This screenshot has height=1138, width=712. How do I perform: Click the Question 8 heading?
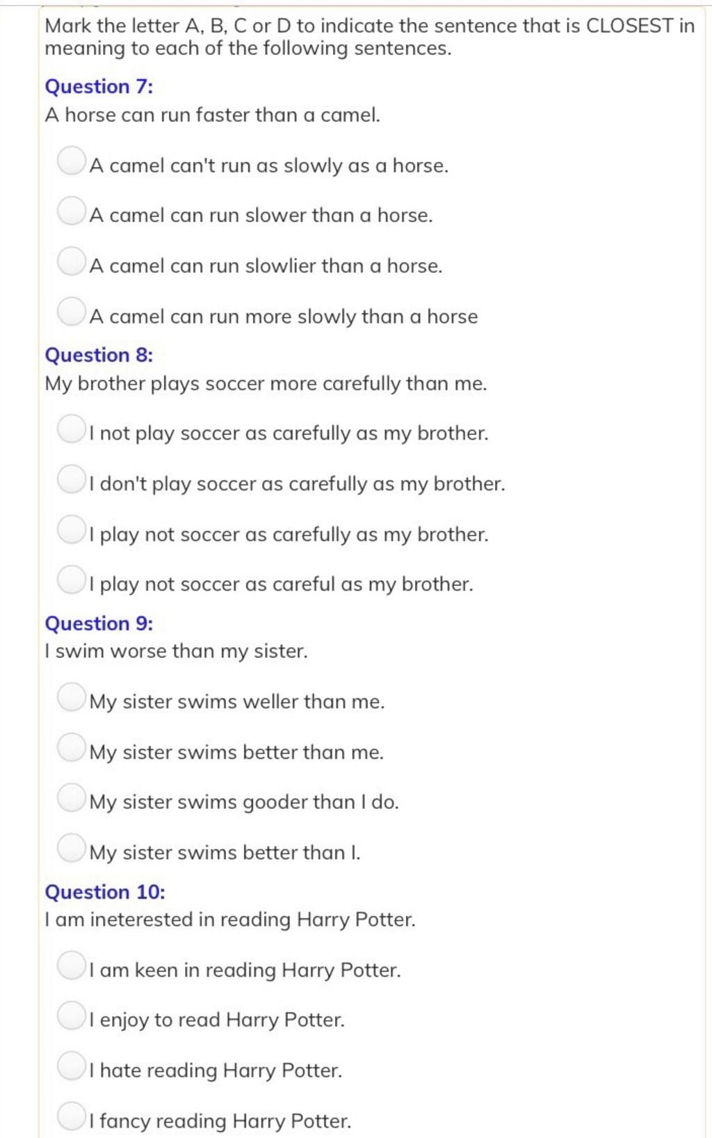tap(99, 355)
